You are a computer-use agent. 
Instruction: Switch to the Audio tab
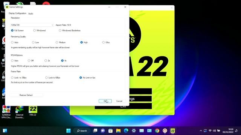pyautogui.click(x=31, y=13)
